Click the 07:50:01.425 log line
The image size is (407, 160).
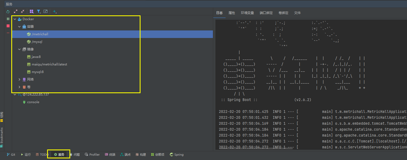pyautogui.click(x=313, y=112)
